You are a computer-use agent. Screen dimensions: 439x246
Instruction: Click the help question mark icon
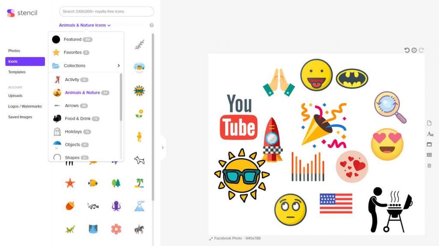(x=151, y=25)
